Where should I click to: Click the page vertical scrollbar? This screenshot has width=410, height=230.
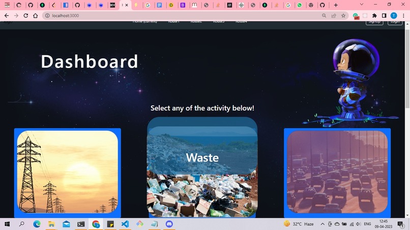(x=407, y=69)
